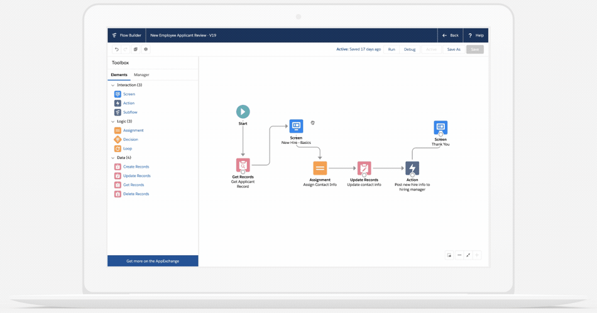The height and width of the screenshot is (313, 597).
Task: Select the Post new hire info Action node
Action: coord(412,168)
